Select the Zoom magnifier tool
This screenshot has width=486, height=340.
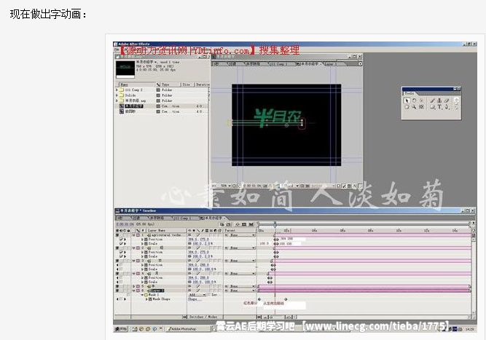tap(414, 107)
